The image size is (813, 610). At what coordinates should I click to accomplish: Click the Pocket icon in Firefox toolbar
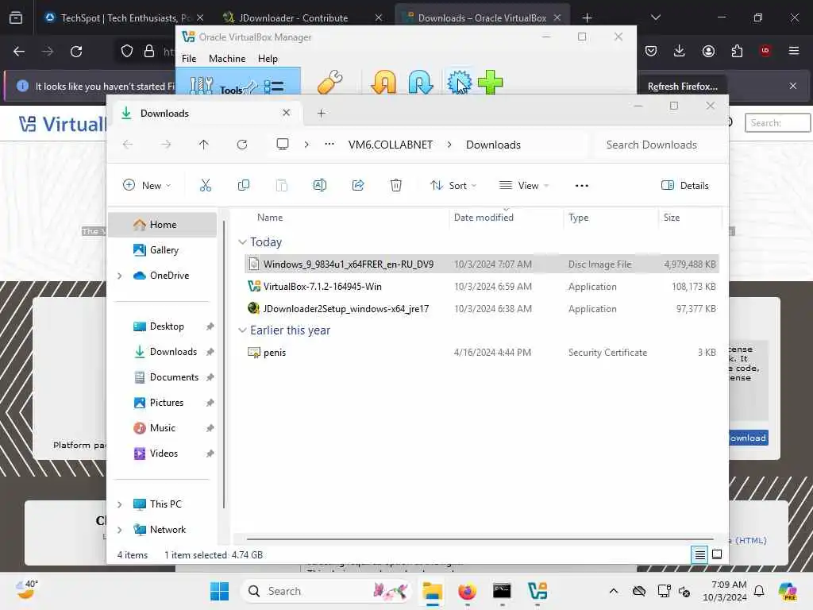(651, 51)
